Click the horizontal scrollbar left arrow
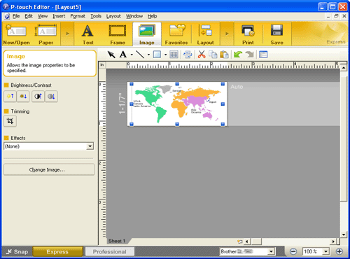Screen dimensions: 350x259 tap(247, 241)
